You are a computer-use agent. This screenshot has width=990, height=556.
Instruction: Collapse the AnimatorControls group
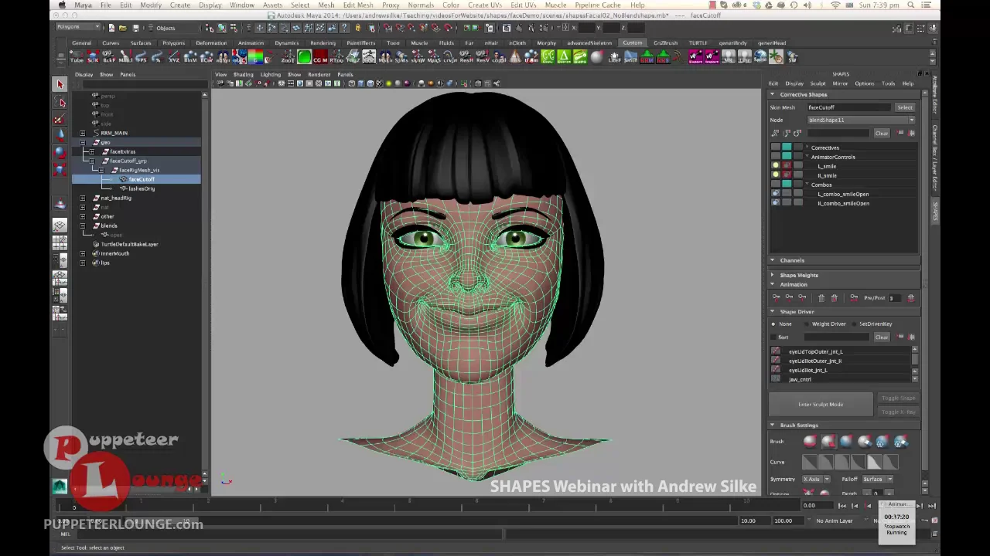[x=807, y=157]
